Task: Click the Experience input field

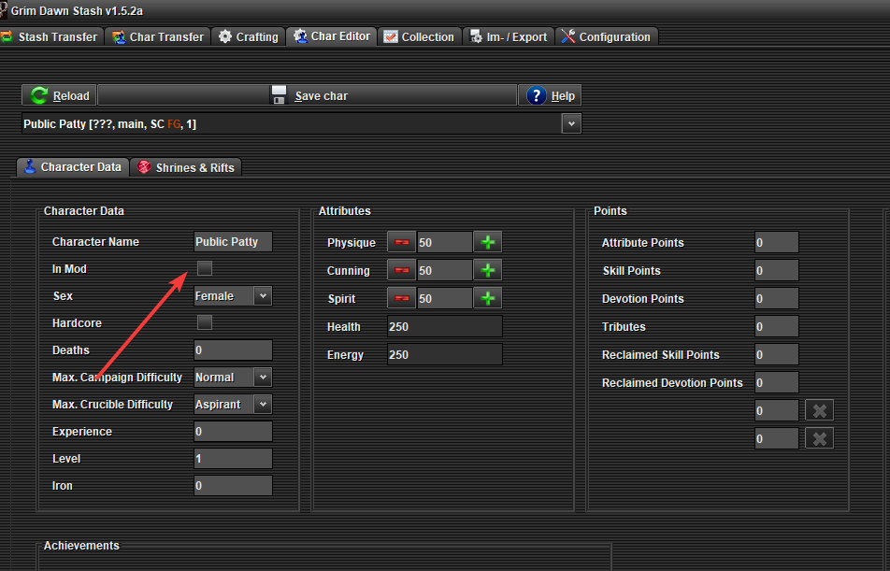Action: [233, 432]
